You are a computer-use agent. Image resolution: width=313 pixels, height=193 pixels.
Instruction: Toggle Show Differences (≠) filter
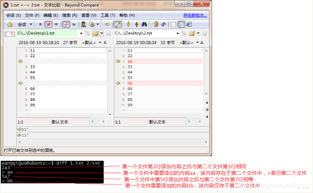tap(48, 24)
